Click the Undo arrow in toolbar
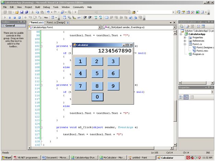 click(x=49, y=12)
